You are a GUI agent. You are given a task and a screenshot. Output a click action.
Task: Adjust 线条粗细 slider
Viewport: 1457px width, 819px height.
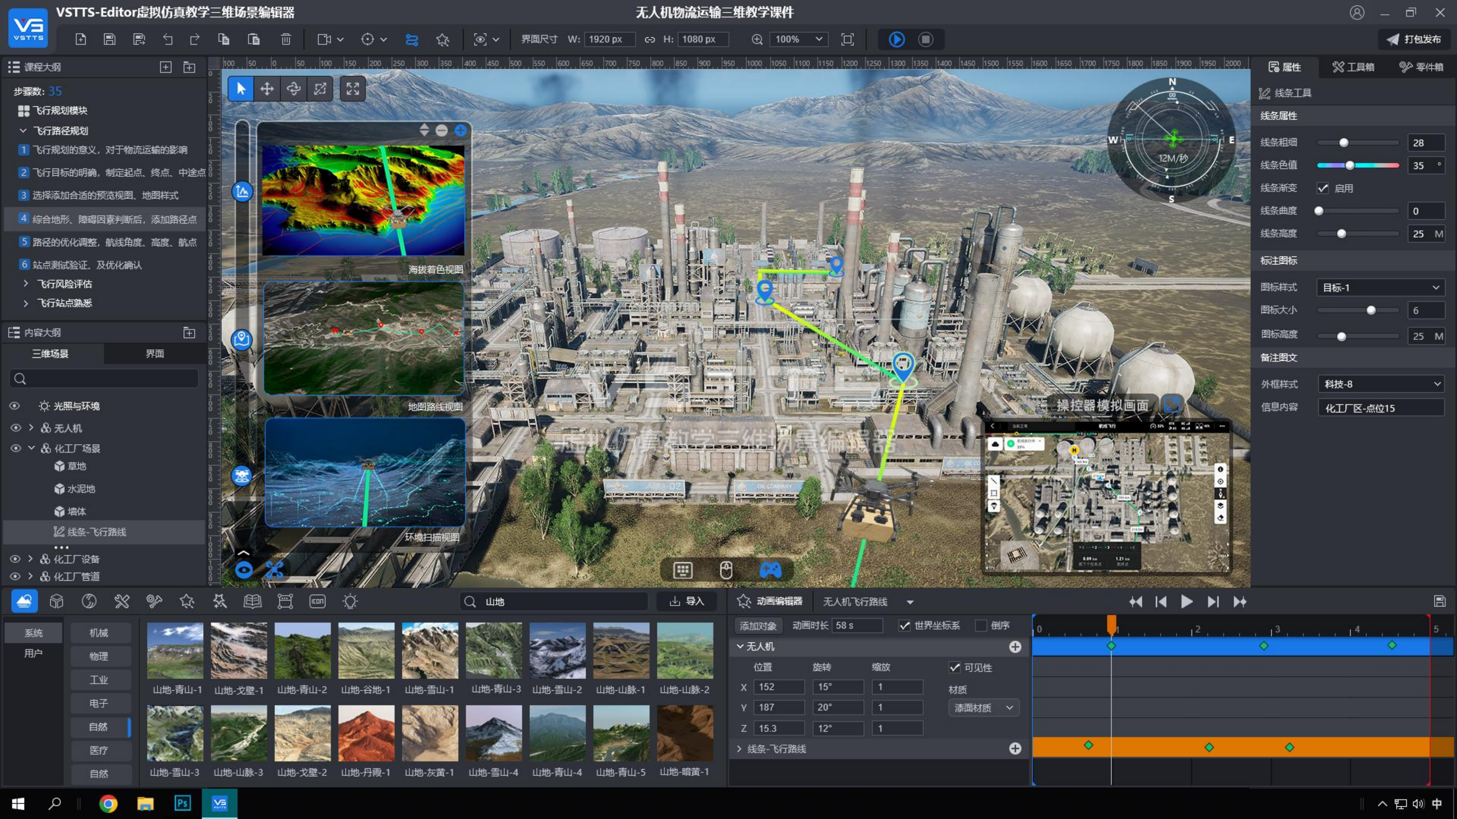tap(1344, 142)
